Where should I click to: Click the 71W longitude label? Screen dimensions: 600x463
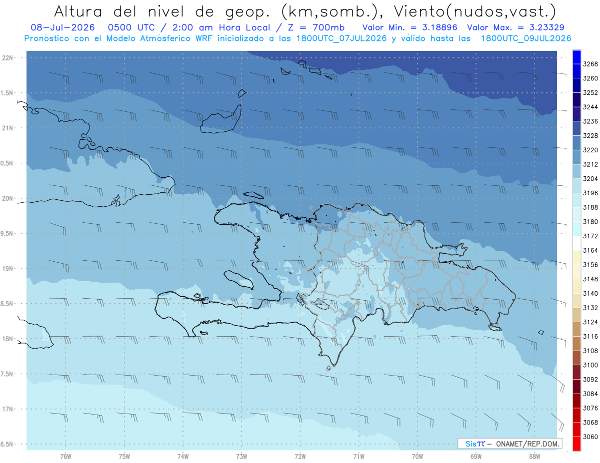coord(358,456)
